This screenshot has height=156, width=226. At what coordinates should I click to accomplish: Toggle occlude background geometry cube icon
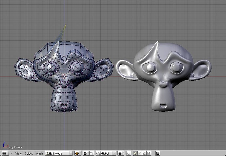pos(149,153)
